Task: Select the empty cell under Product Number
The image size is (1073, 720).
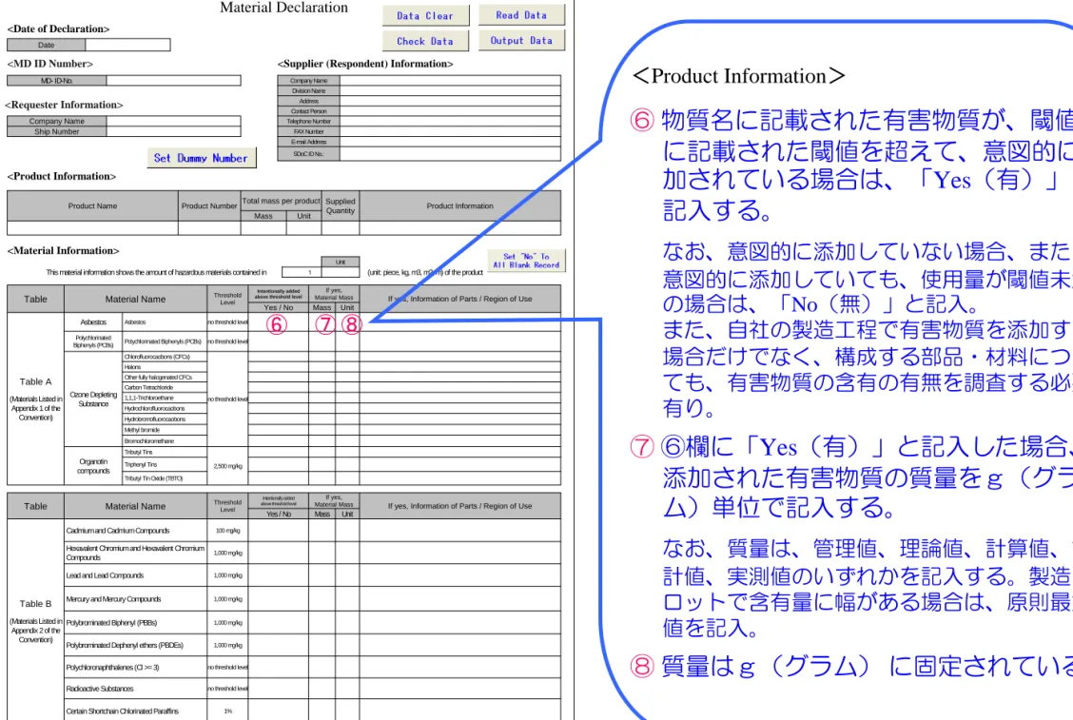Action: [209, 228]
